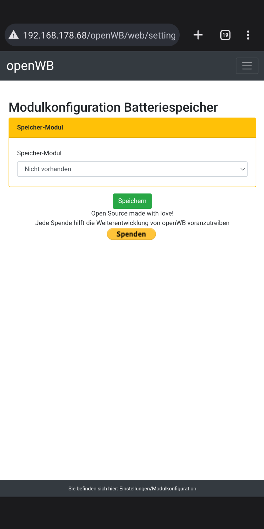Select the 'Nicht vorhanden' option text
The width and height of the screenshot is (264, 529).
click(48, 169)
